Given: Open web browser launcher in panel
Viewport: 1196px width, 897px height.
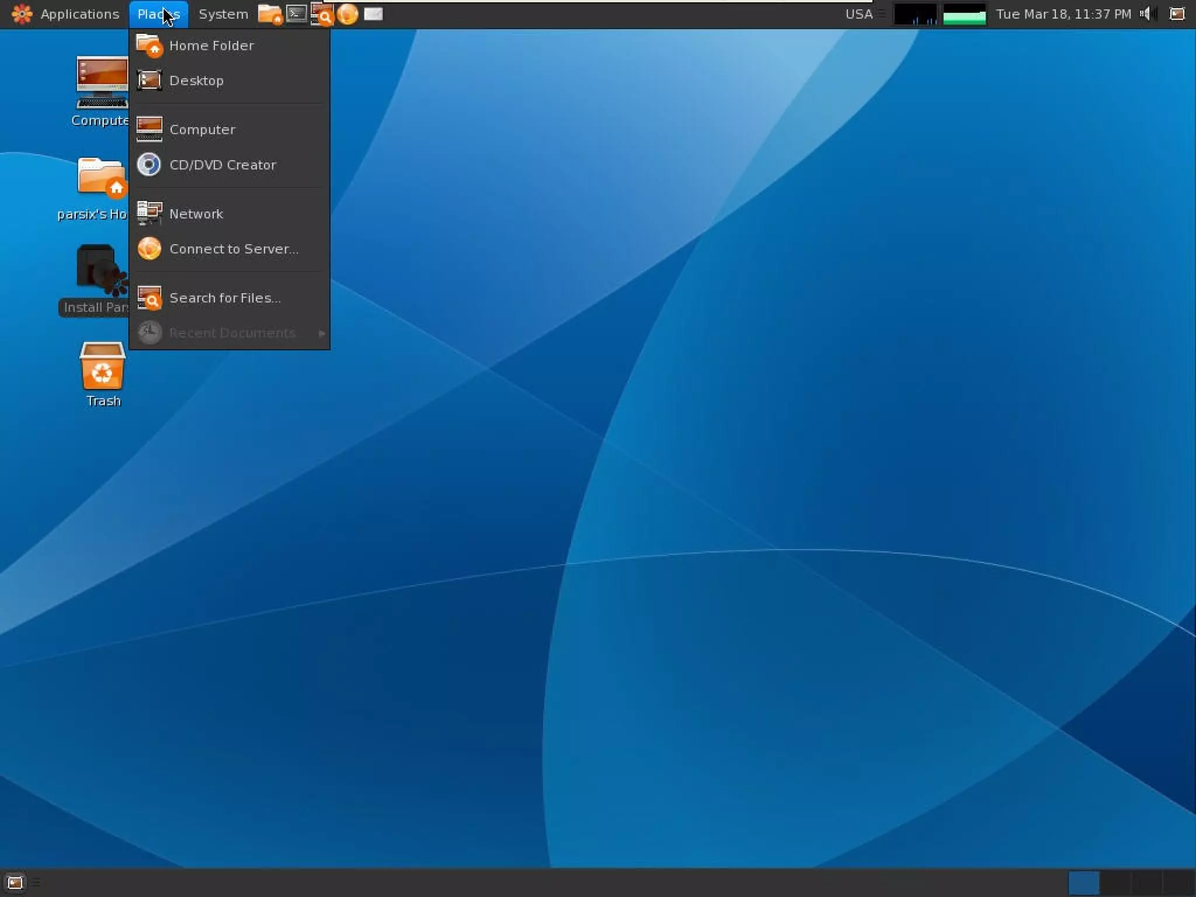Looking at the screenshot, I should pyautogui.click(x=347, y=14).
